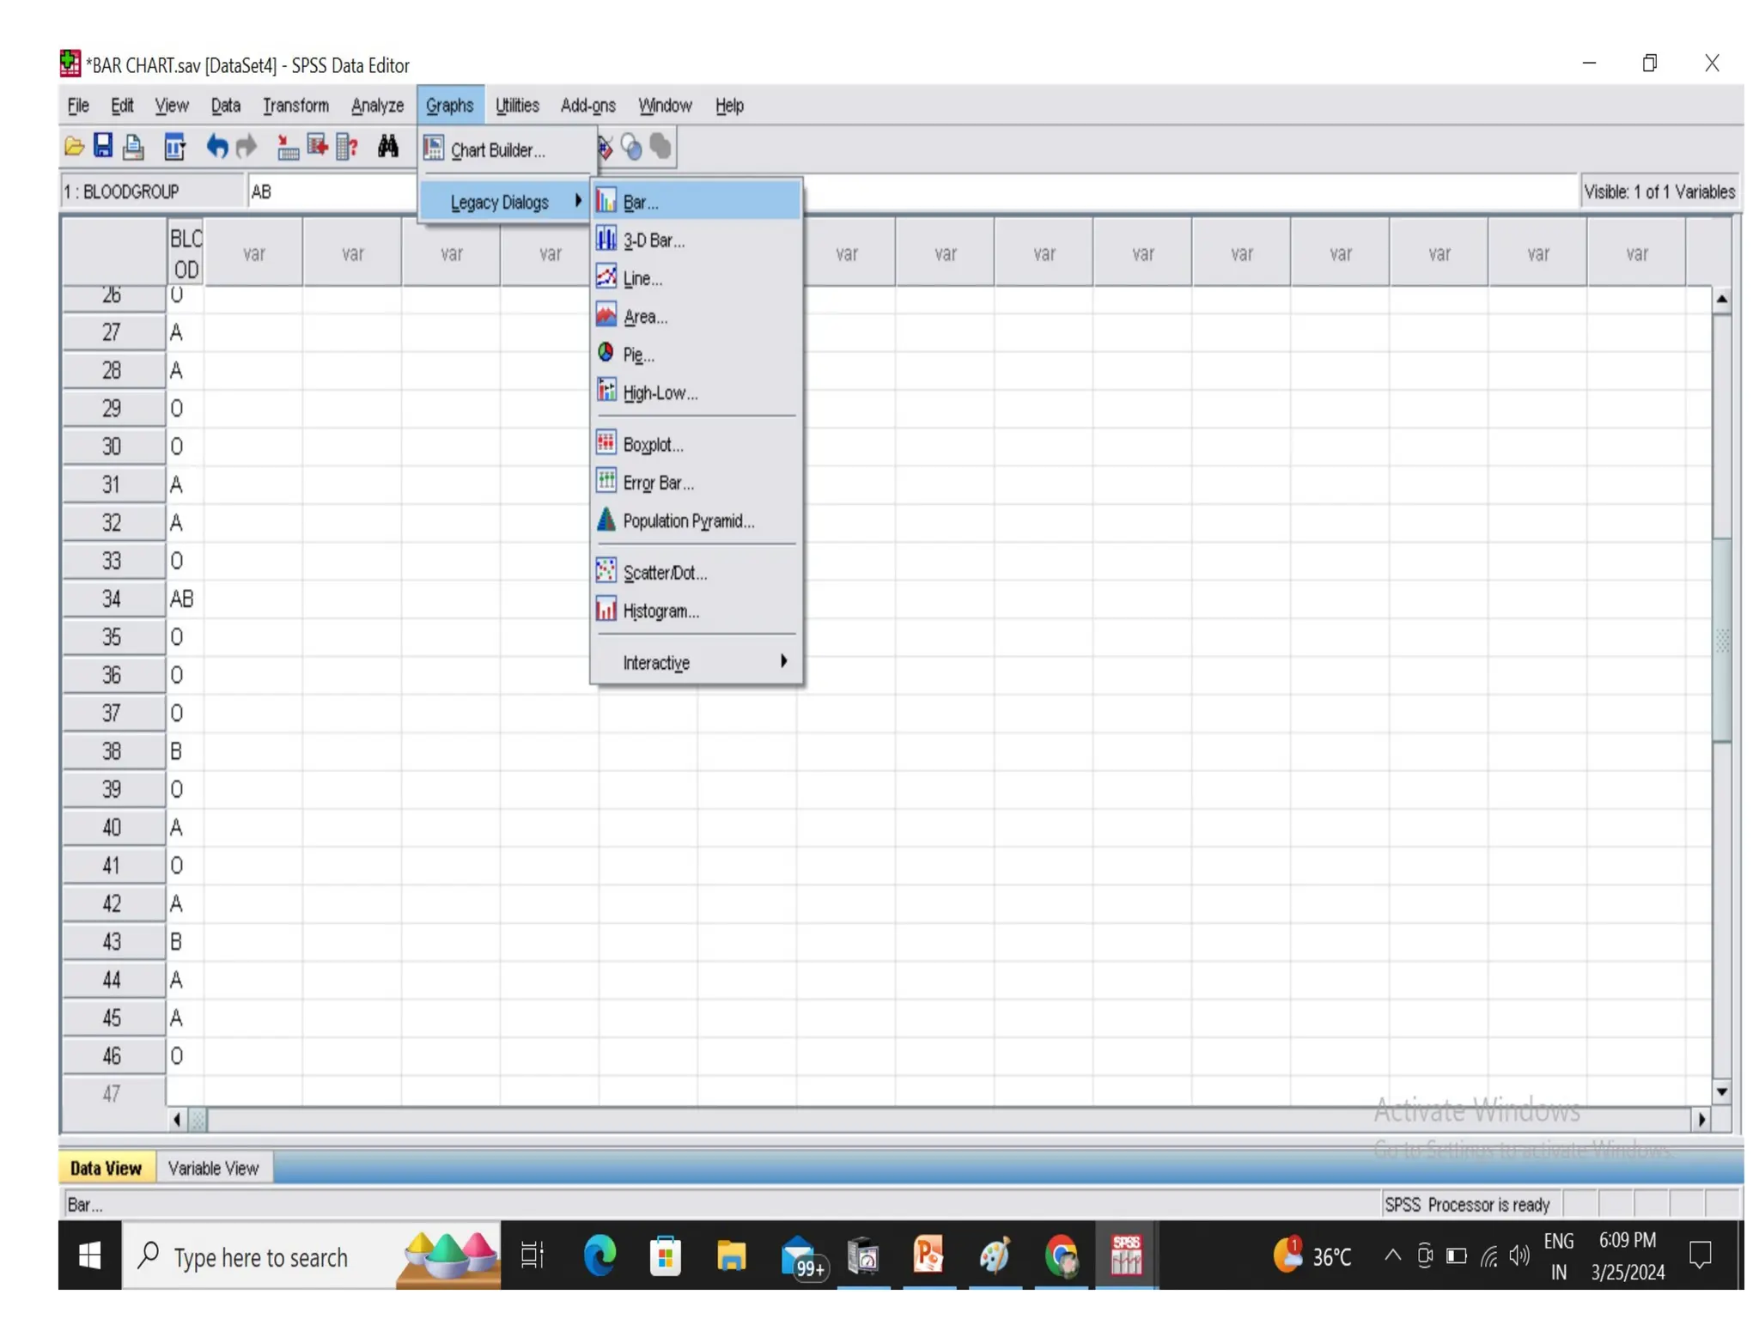This screenshot has height=1319, width=1759.
Task: Click the Print toolbar icon
Action: 133,147
